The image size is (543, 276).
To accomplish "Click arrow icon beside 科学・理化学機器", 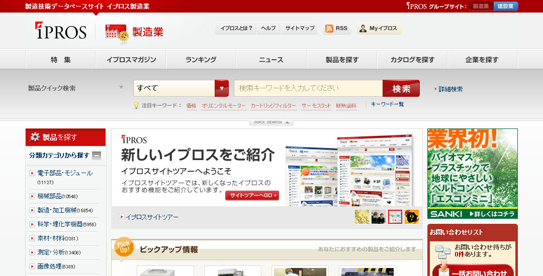I will 32,224.
